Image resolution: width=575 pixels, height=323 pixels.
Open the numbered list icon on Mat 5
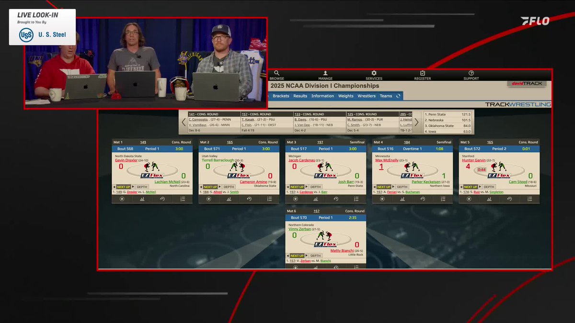529,199
